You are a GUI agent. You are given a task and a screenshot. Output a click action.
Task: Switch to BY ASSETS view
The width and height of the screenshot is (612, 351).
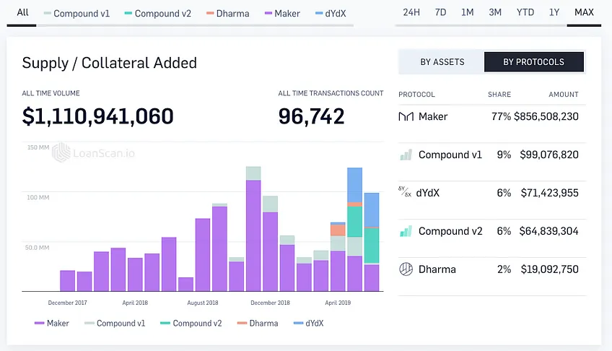[x=442, y=62]
